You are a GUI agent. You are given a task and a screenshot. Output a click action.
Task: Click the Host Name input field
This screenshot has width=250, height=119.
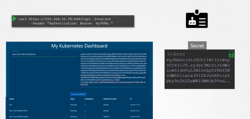pos(45,54)
